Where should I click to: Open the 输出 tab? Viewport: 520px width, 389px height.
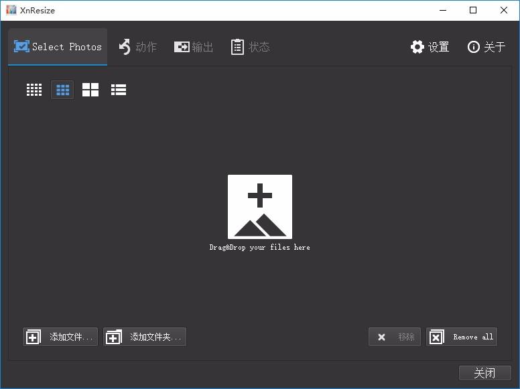click(194, 47)
